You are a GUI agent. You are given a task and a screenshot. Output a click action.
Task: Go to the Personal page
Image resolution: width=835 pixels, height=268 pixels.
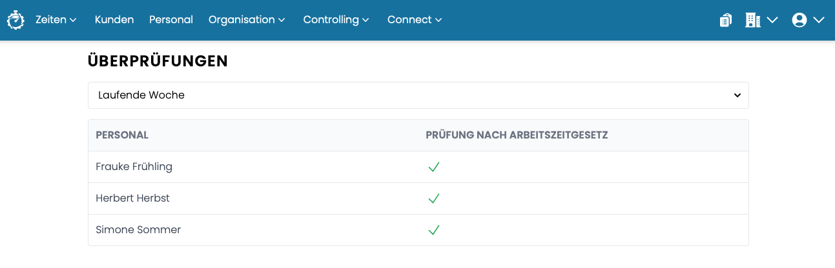point(171,20)
